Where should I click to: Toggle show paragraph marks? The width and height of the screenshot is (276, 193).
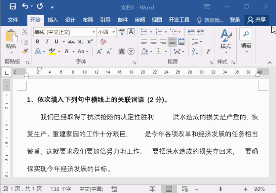pos(208,52)
